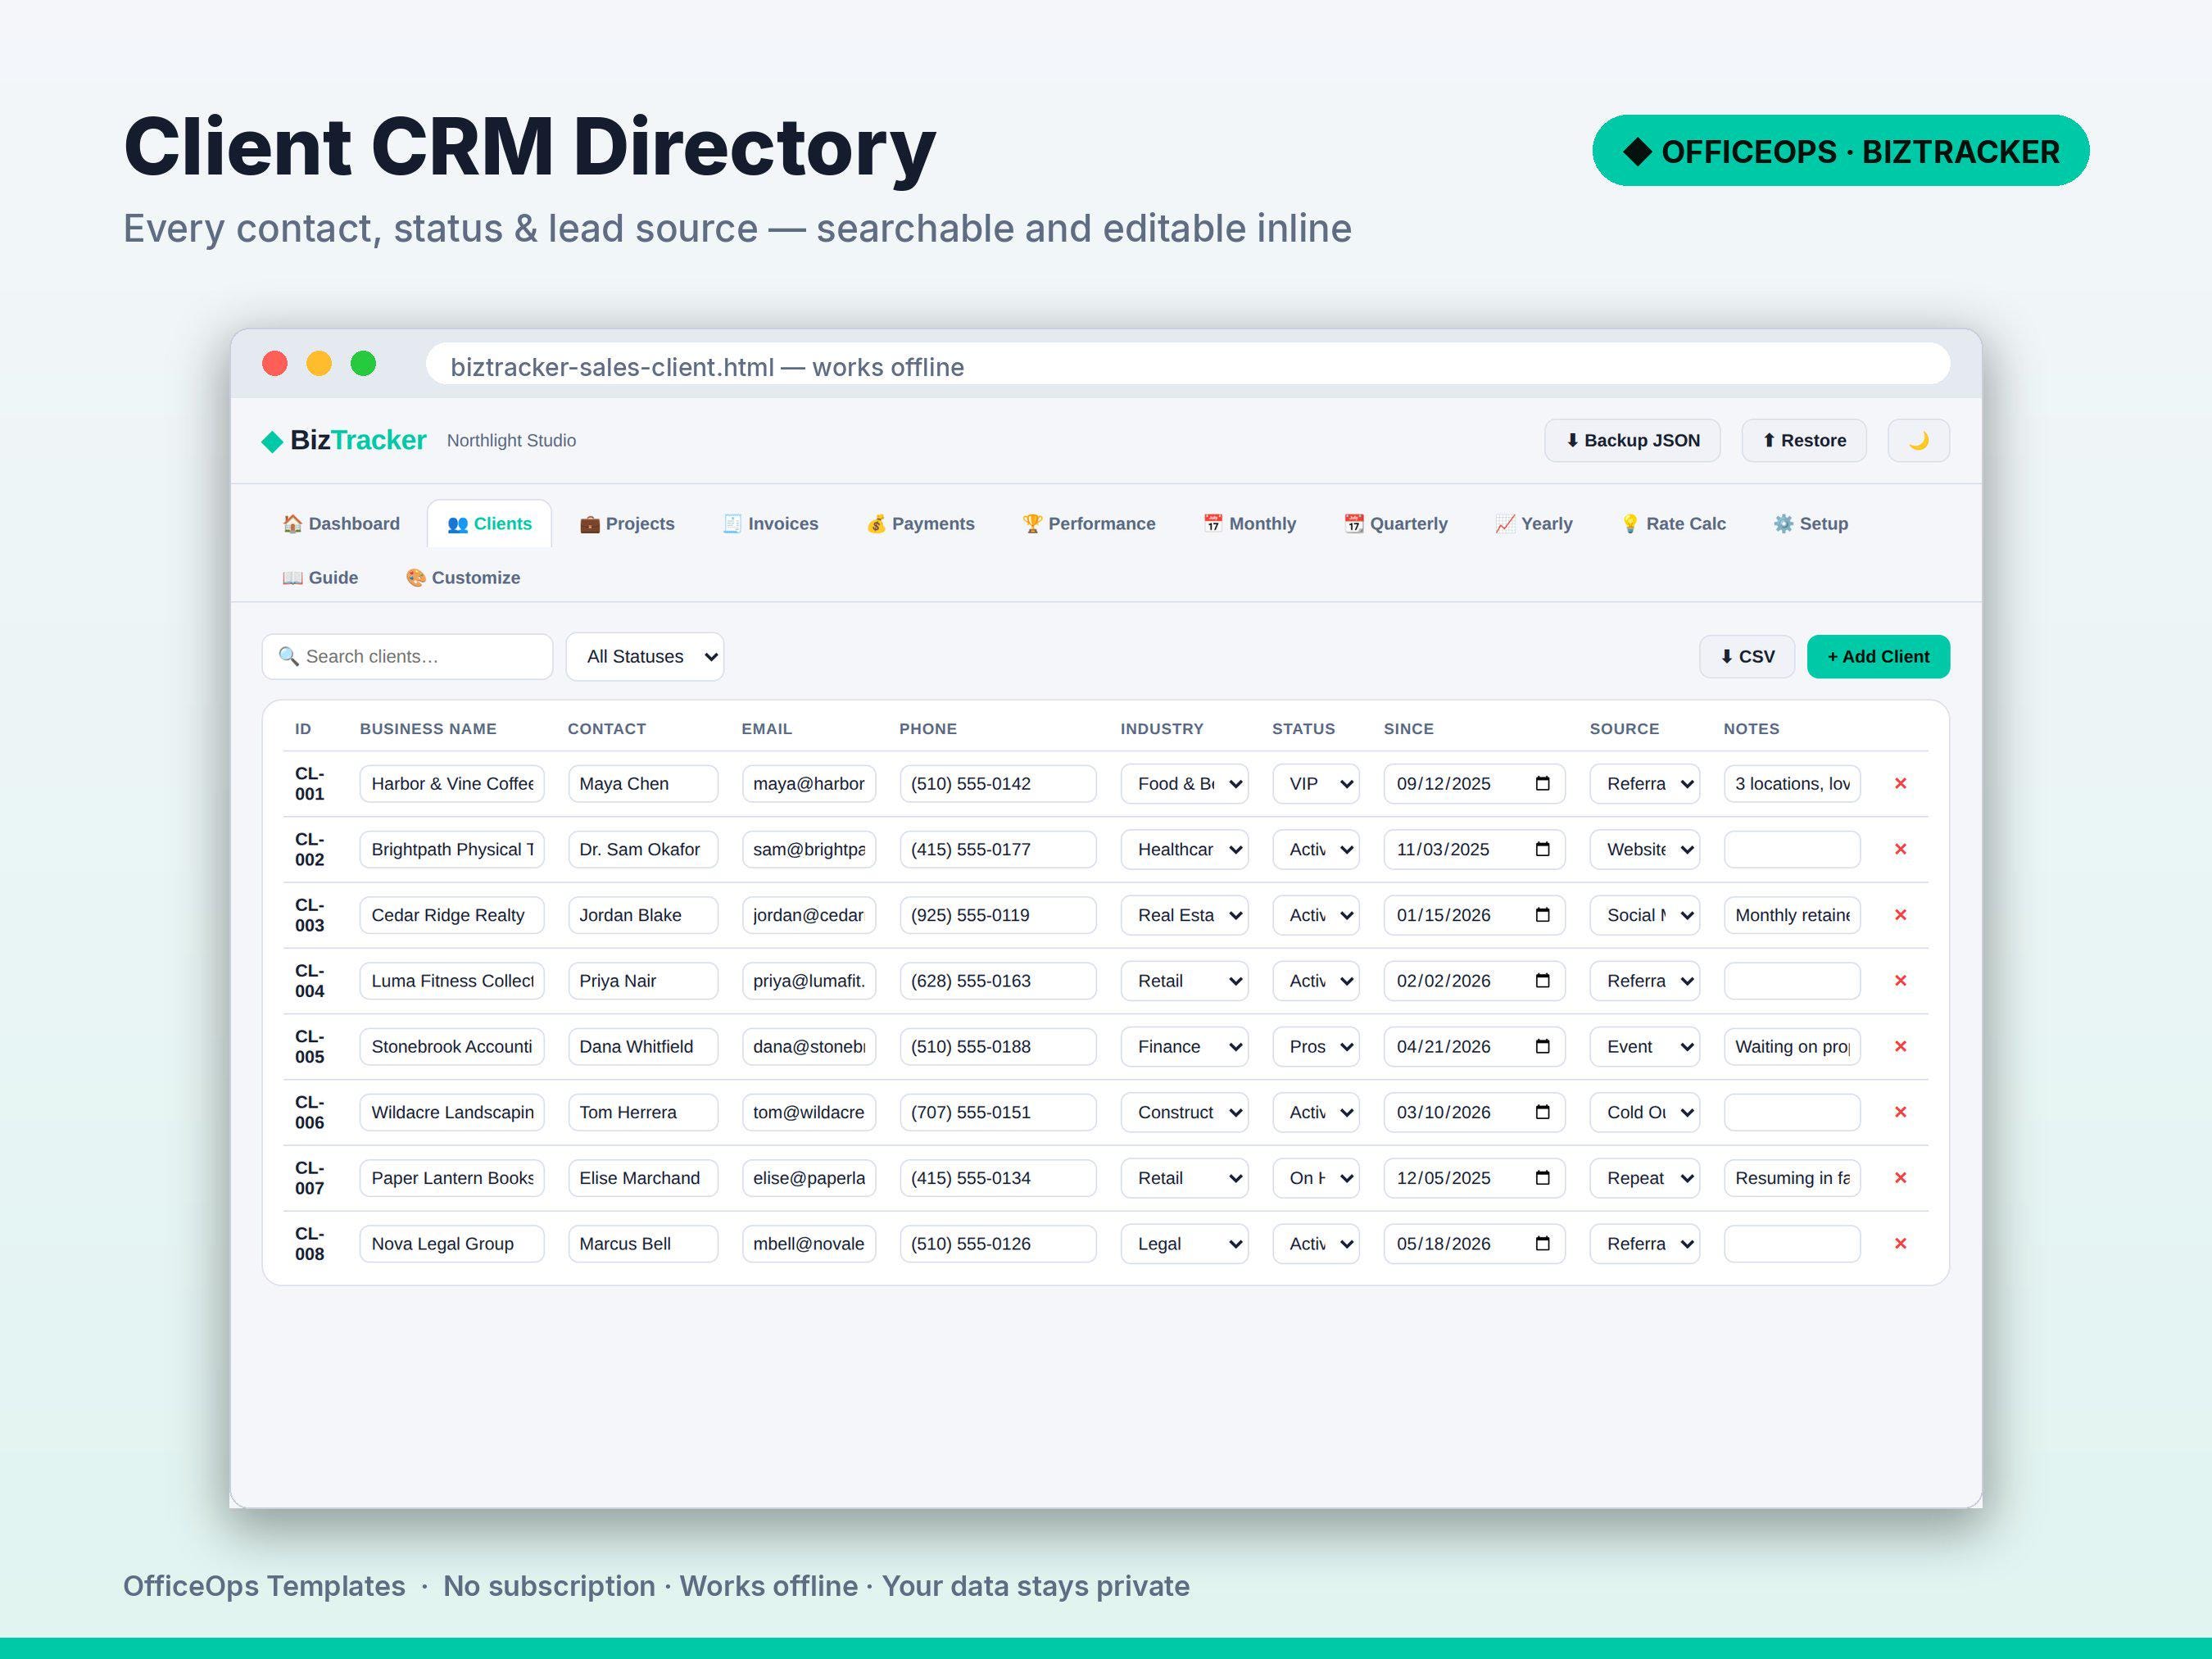Change Status dropdown for Stonebrook Accounting
The height and width of the screenshot is (1659, 2212).
(1315, 1046)
